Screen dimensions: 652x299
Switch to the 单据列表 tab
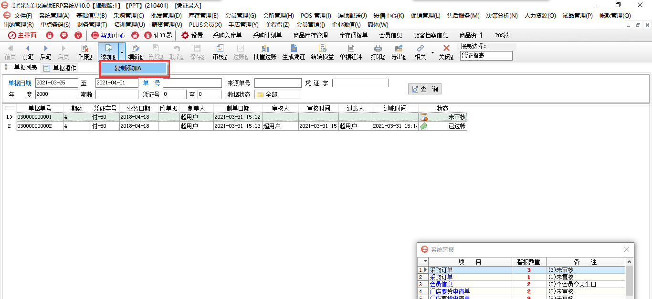pos(21,68)
